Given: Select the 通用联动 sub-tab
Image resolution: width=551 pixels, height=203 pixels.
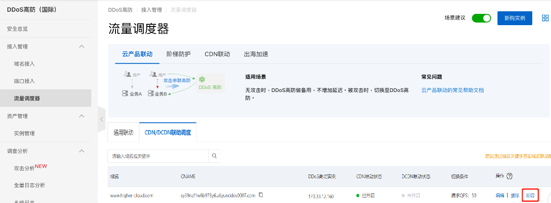Looking at the screenshot, I should click(x=123, y=133).
